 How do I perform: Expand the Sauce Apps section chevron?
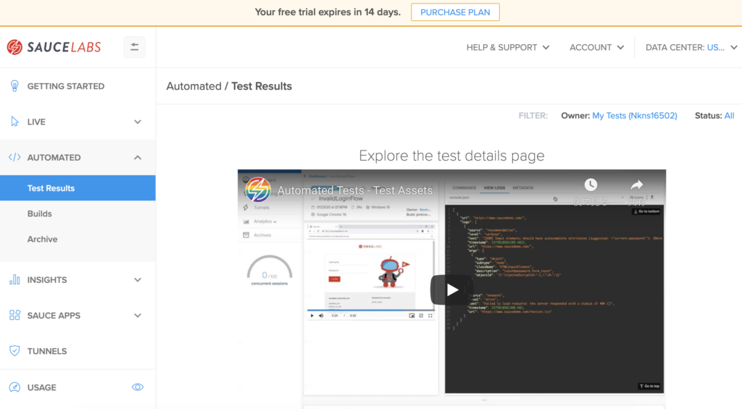click(x=138, y=316)
